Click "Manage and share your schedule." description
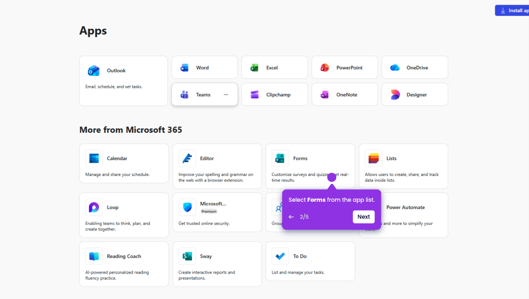Screen dimensions: 529x299 coord(117,175)
